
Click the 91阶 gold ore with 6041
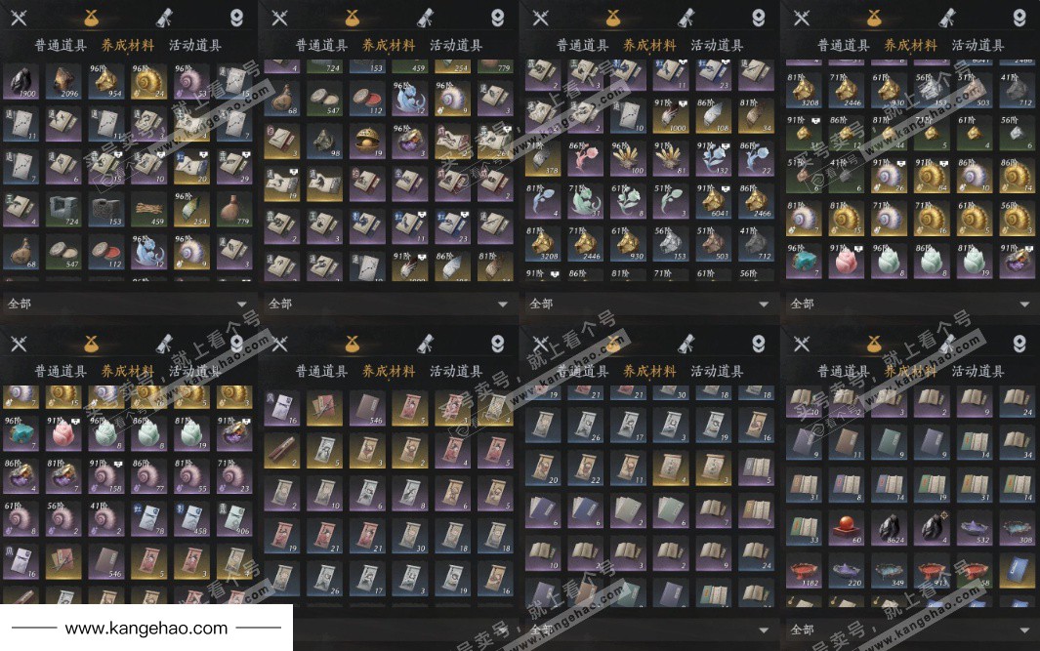[x=714, y=201]
